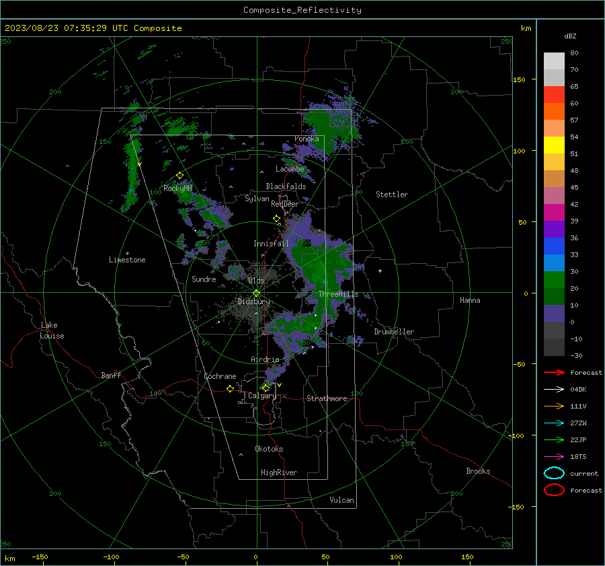Click the Lake Louise label

click(52, 330)
